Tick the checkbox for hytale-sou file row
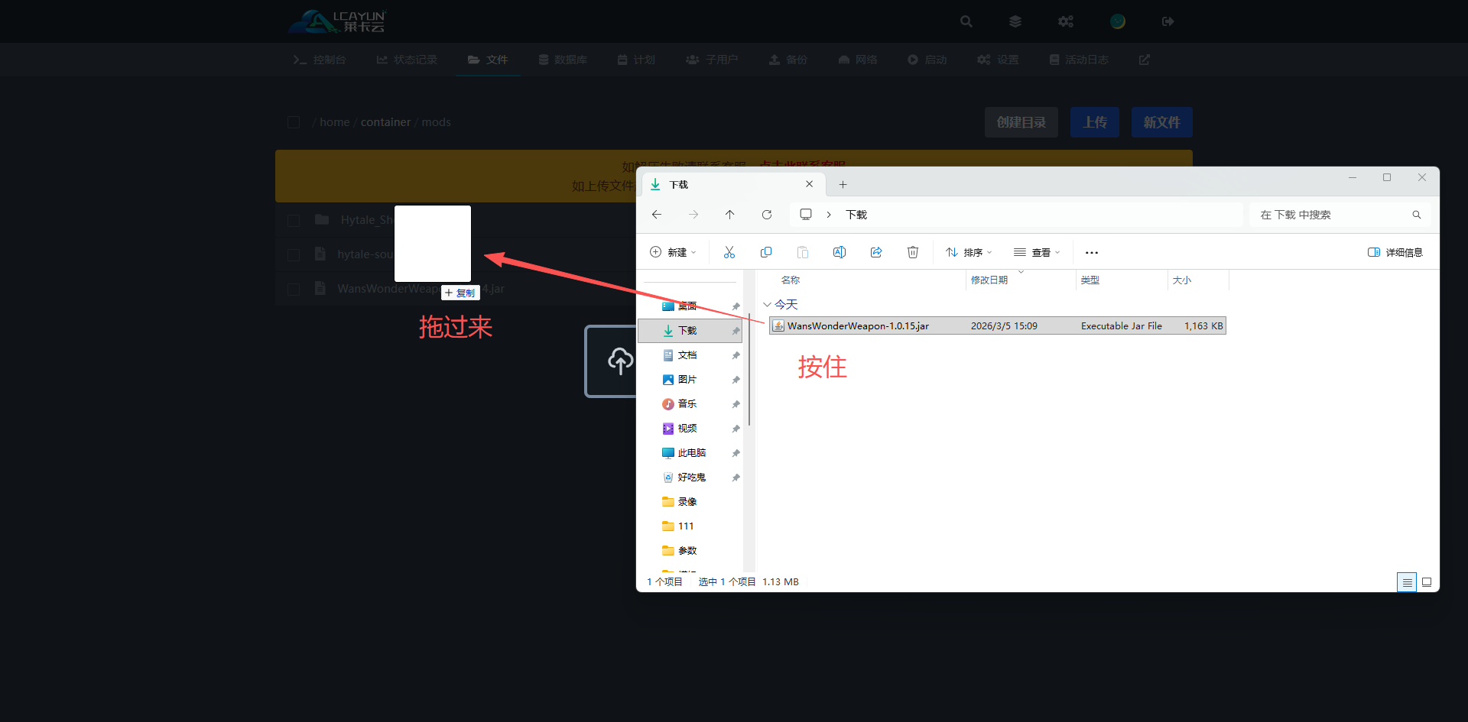Screen dimensions: 1468x722 tap(294, 254)
